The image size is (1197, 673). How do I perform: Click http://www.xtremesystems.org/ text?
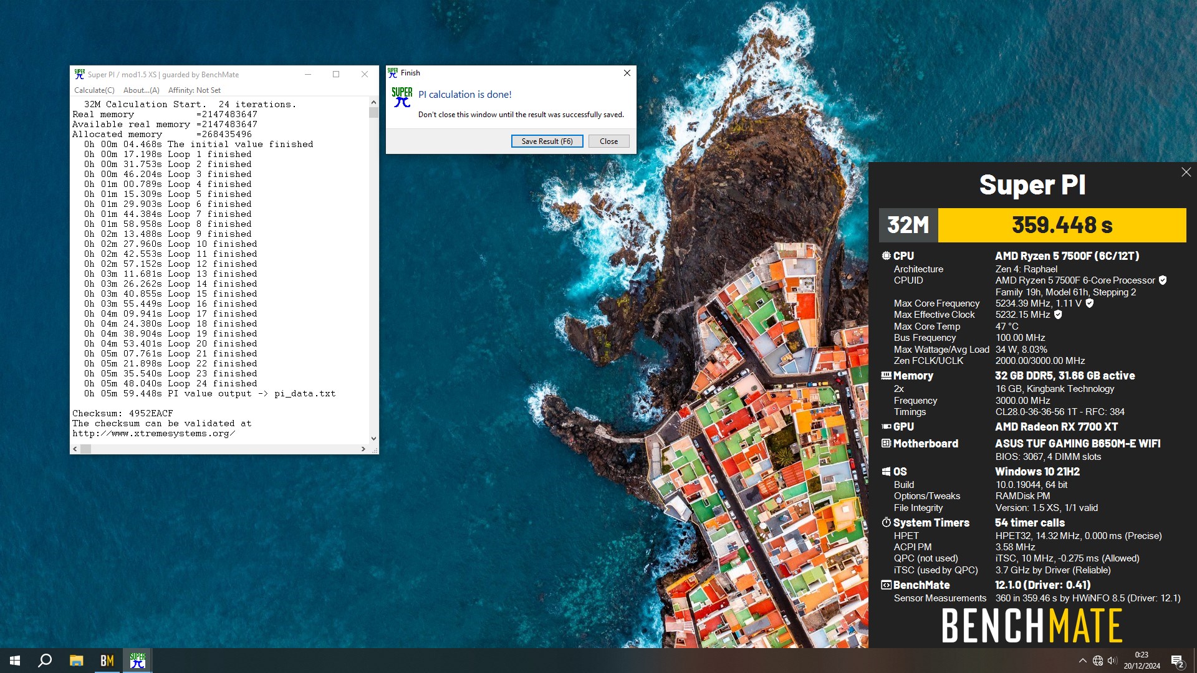[x=153, y=433]
